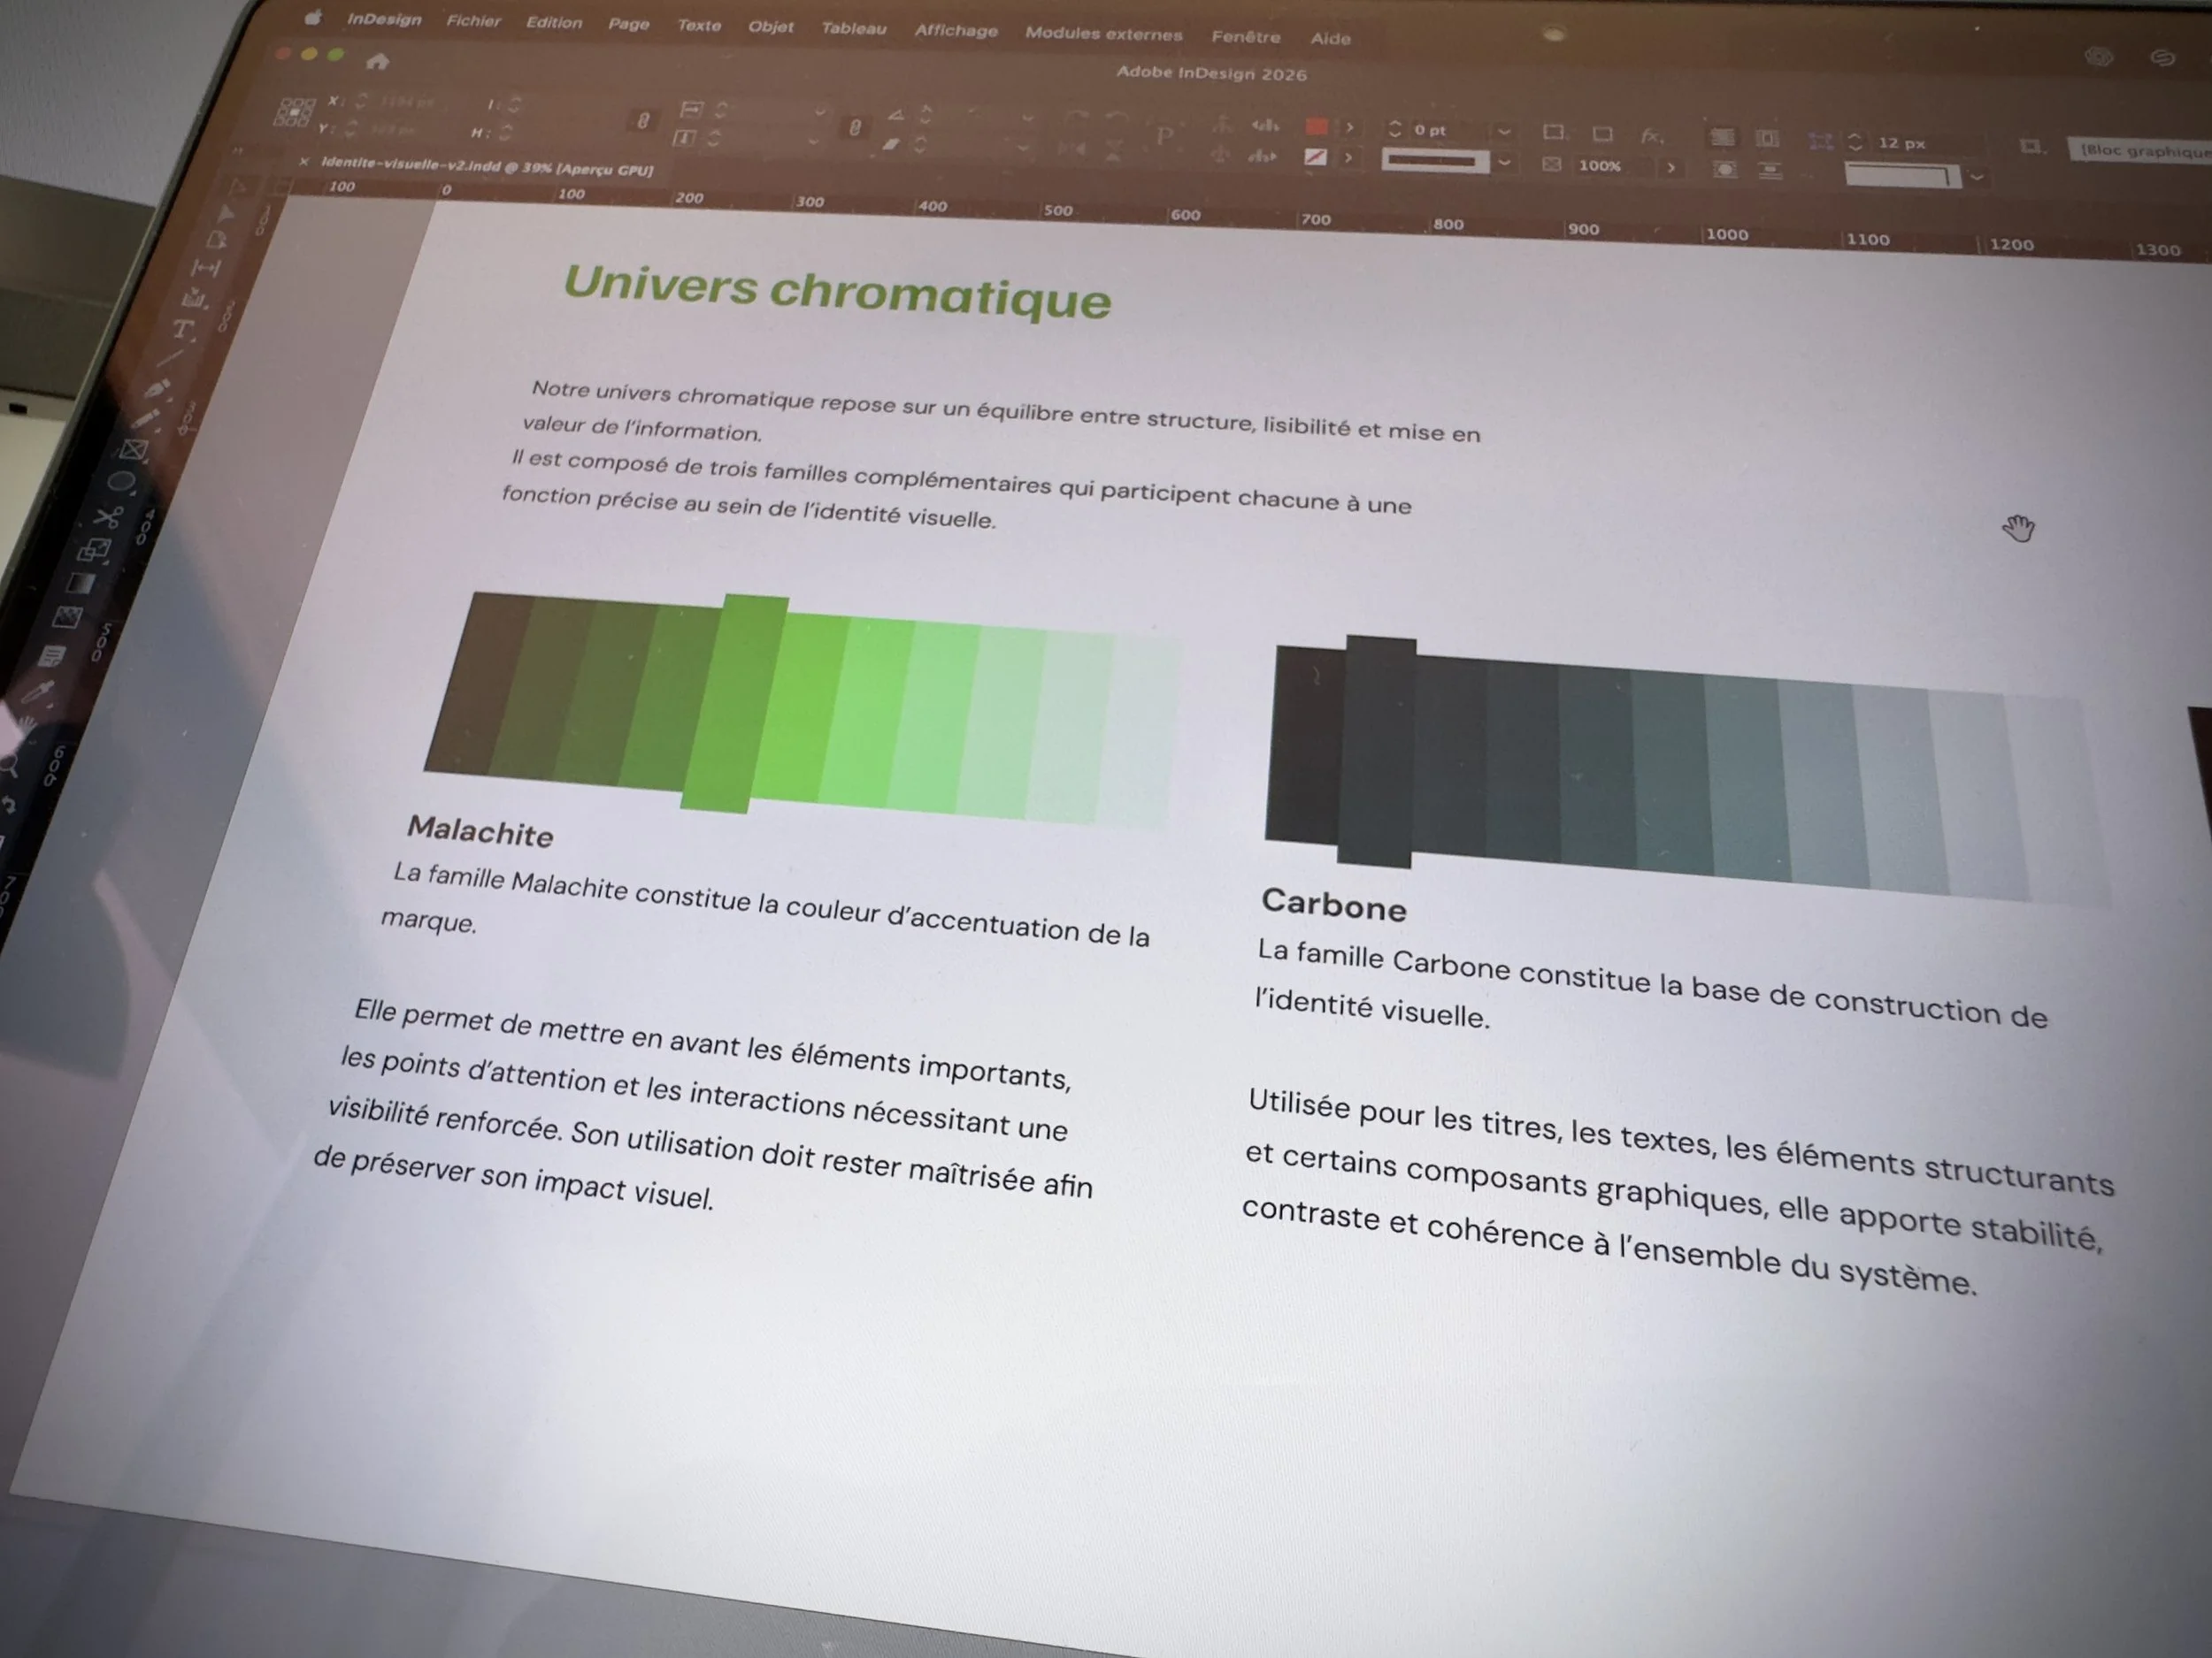Select the Rectangle Frame tool
Viewport: 2212px width, 1658px height.
coord(135,450)
